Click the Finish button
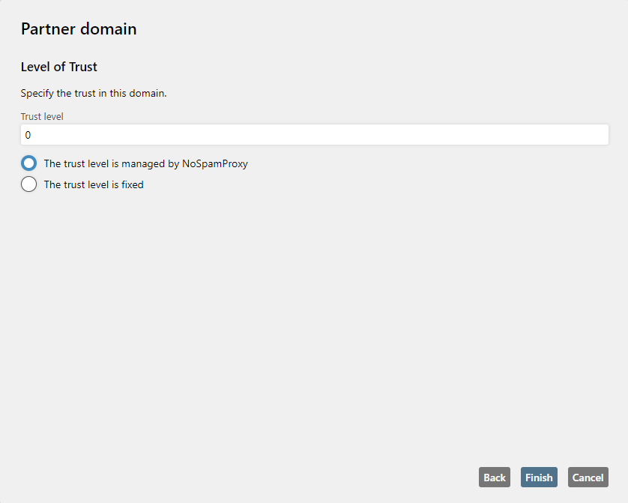The height and width of the screenshot is (503, 628). tap(539, 478)
